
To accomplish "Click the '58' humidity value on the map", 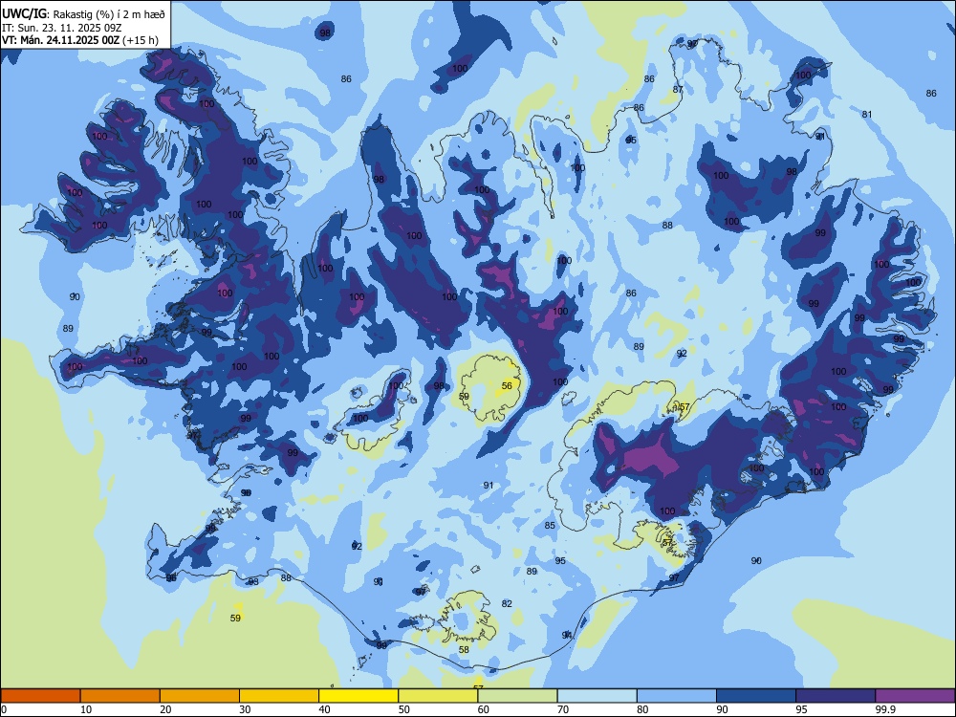I will point(464,650).
